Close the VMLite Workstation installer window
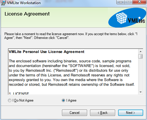The height and width of the screenshot is (120, 147). tap(139, 2)
